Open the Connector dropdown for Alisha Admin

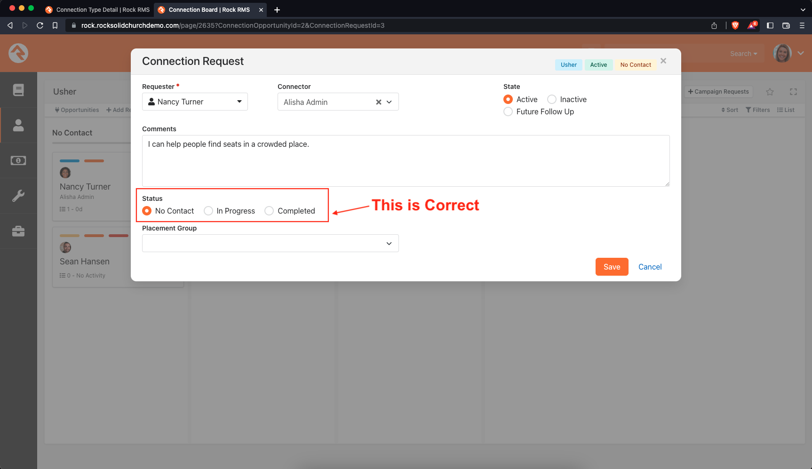(389, 102)
